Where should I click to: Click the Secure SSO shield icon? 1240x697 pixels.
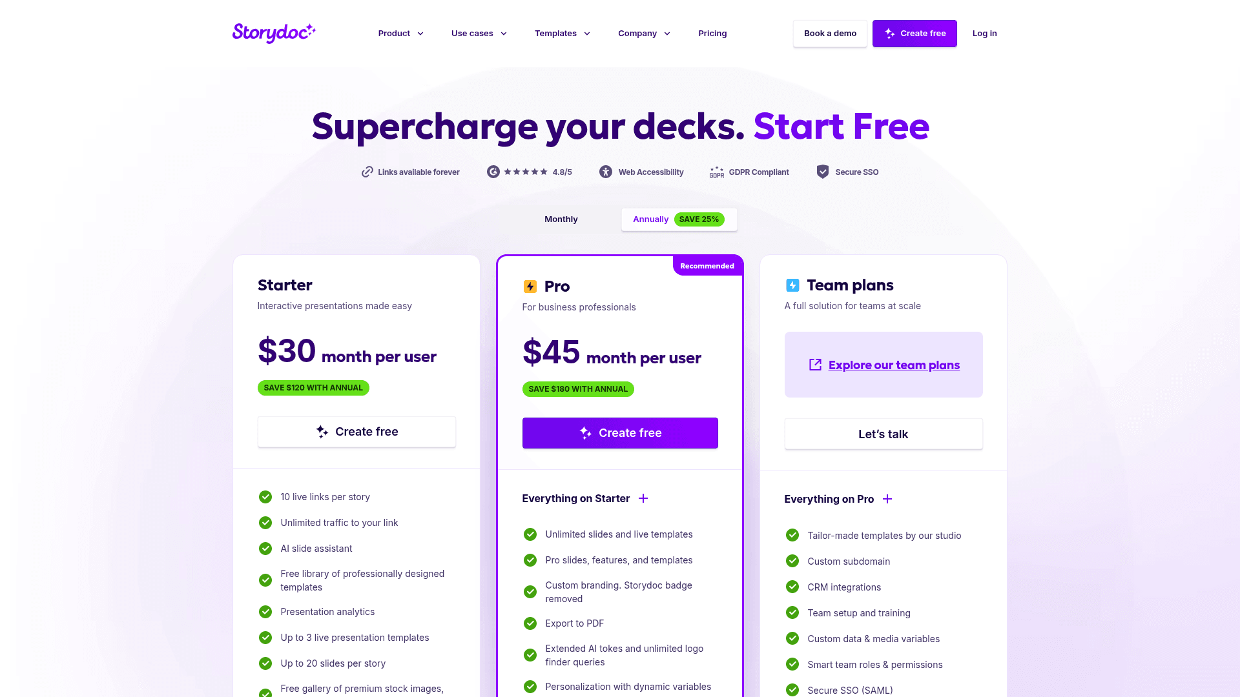[822, 172]
